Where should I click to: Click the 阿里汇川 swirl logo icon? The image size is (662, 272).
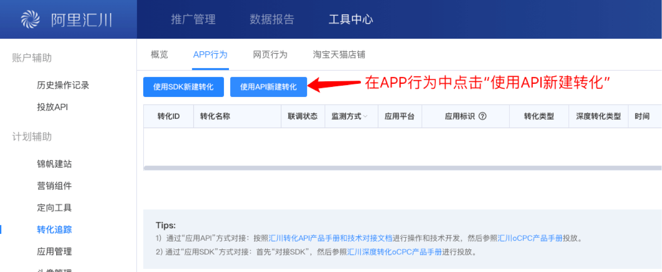pyautogui.click(x=30, y=19)
